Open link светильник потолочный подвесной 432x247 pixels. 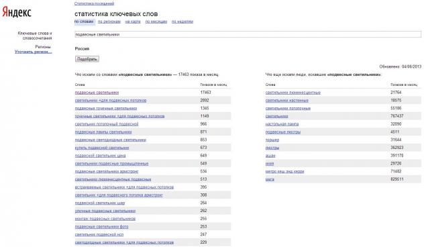pyautogui.click(x=107, y=124)
